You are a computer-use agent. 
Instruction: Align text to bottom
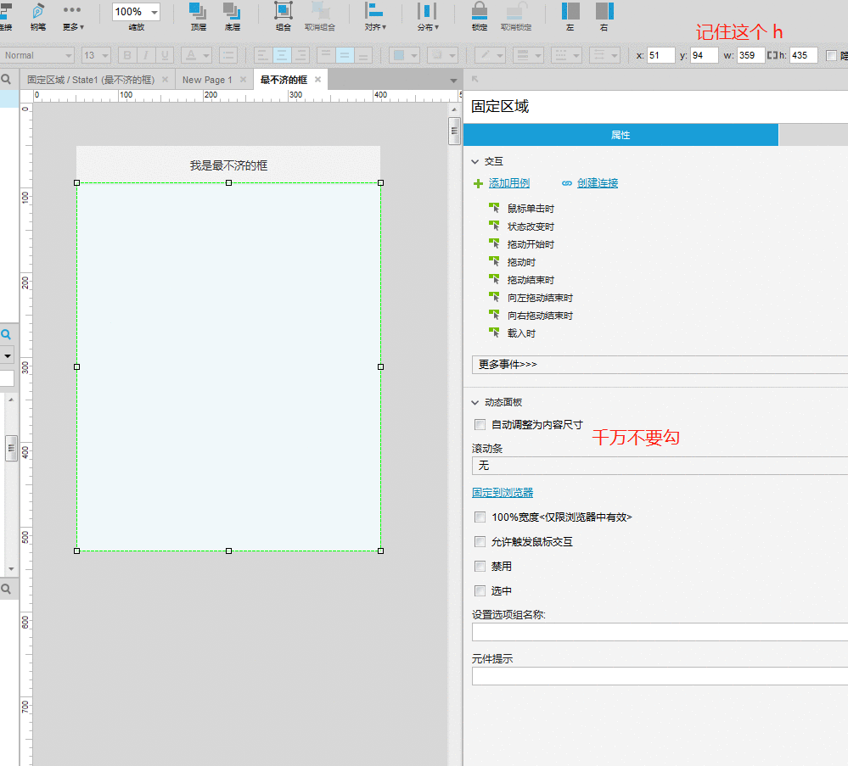coord(363,55)
